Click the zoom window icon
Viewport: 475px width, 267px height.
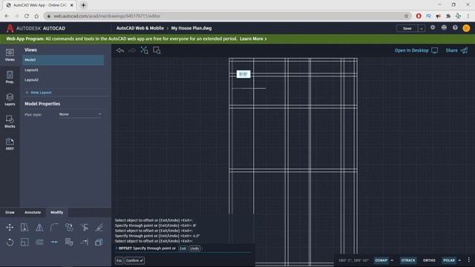(157, 50)
